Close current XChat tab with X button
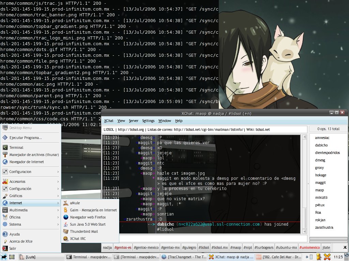 point(345,247)
